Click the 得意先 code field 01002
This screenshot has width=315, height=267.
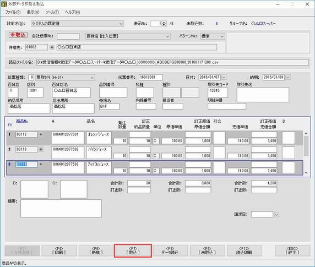point(36,47)
